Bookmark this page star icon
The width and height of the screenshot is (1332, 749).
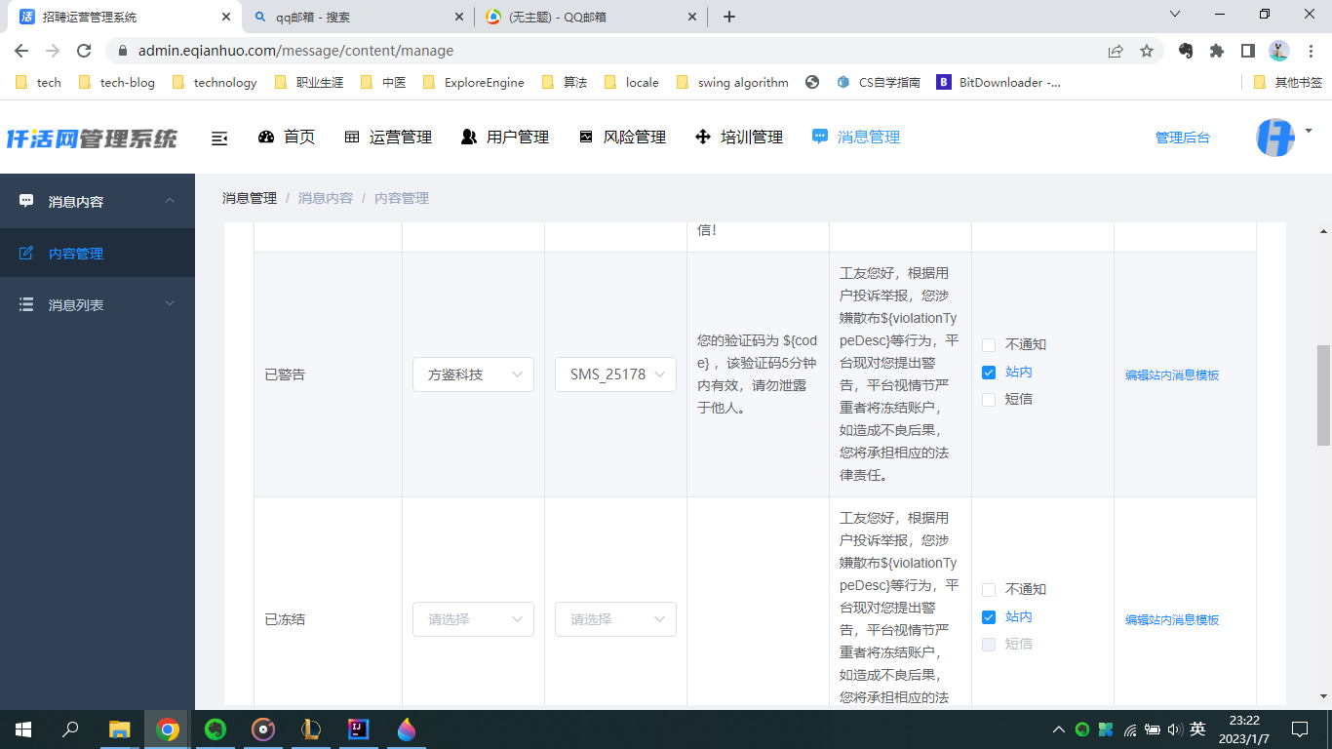point(1147,51)
